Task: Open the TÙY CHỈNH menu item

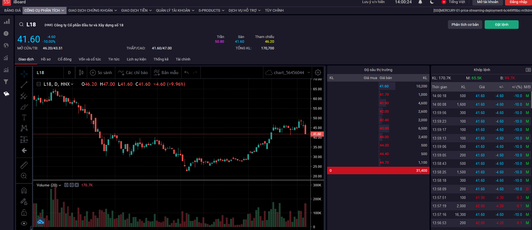Action: click(x=274, y=11)
